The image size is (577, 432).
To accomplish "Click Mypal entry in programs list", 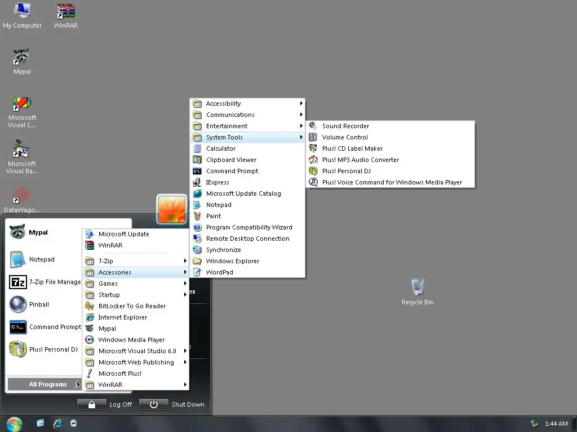I will pyautogui.click(x=136, y=328).
